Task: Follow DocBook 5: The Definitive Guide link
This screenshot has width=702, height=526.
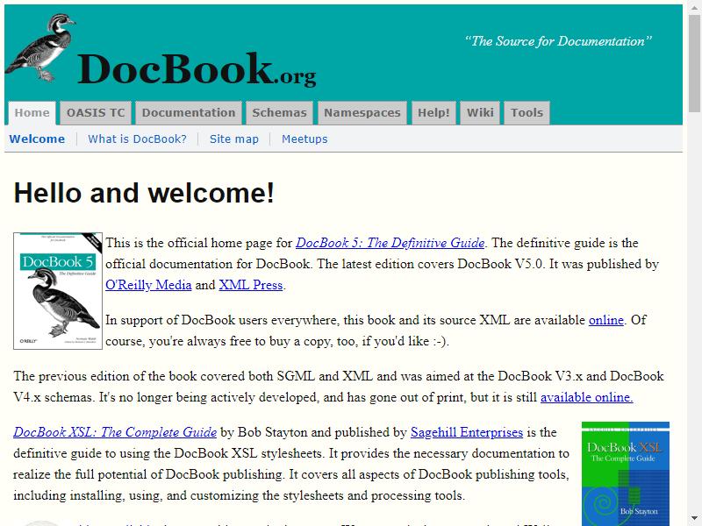Action: click(390, 243)
